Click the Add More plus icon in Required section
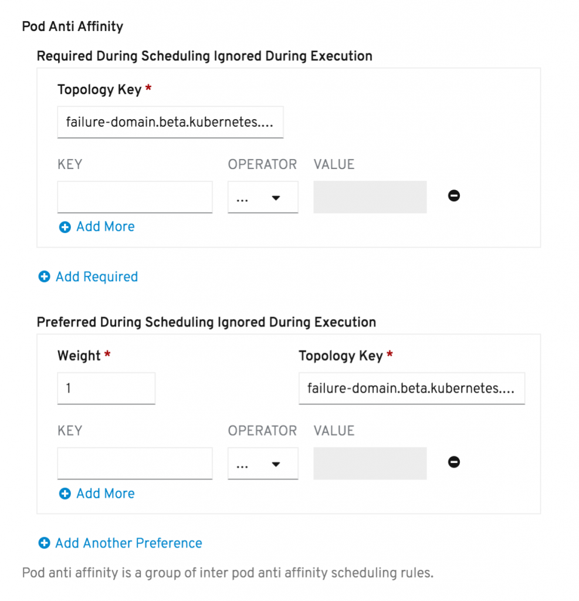The width and height of the screenshot is (579, 601). 65,227
